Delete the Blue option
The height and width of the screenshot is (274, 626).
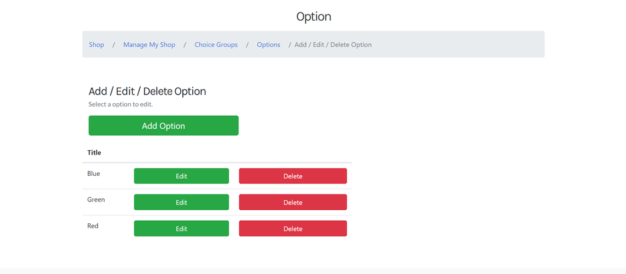point(293,176)
